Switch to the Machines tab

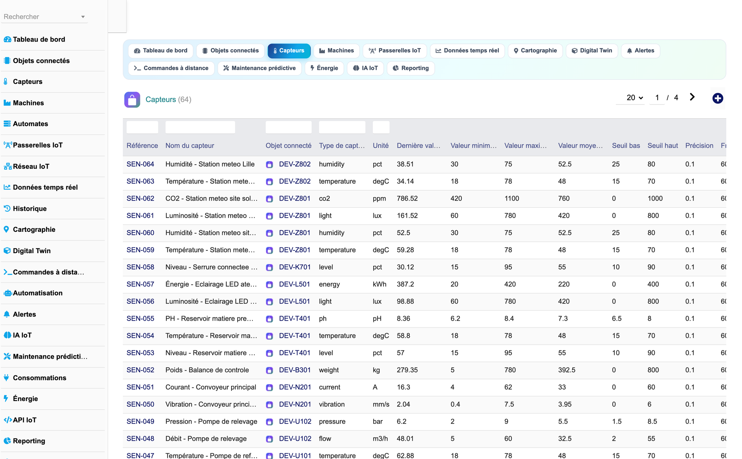(336, 51)
